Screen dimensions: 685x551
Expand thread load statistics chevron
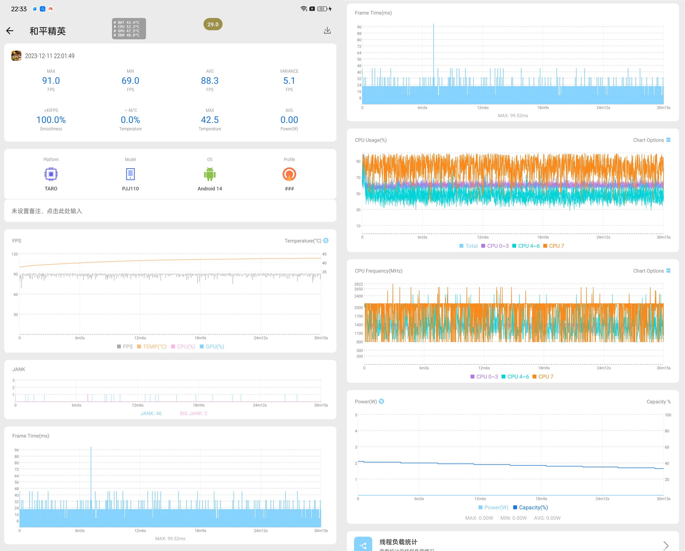[666, 545]
